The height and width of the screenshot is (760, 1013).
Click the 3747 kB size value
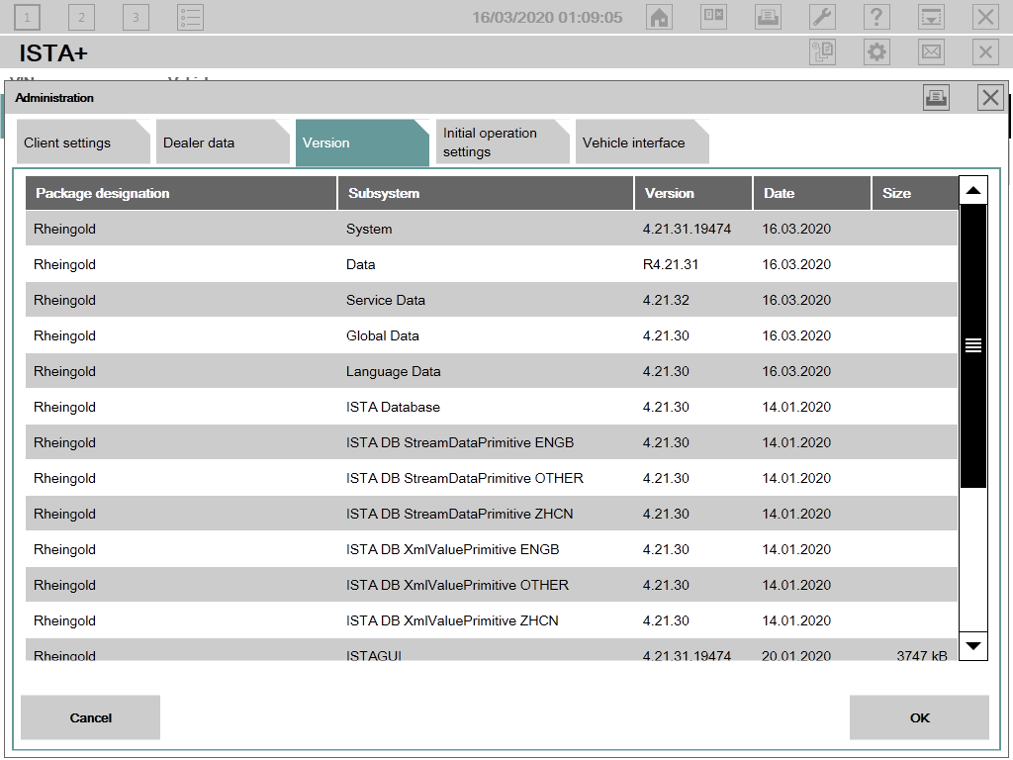[x=922, y=655]
